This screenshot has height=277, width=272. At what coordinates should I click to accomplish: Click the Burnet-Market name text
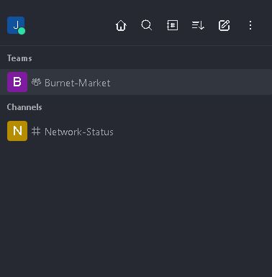pyautogui.click(x=78, y=83)
